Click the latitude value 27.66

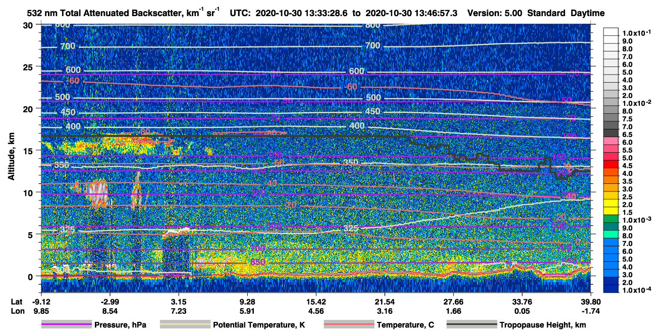[x=453, y=301]
